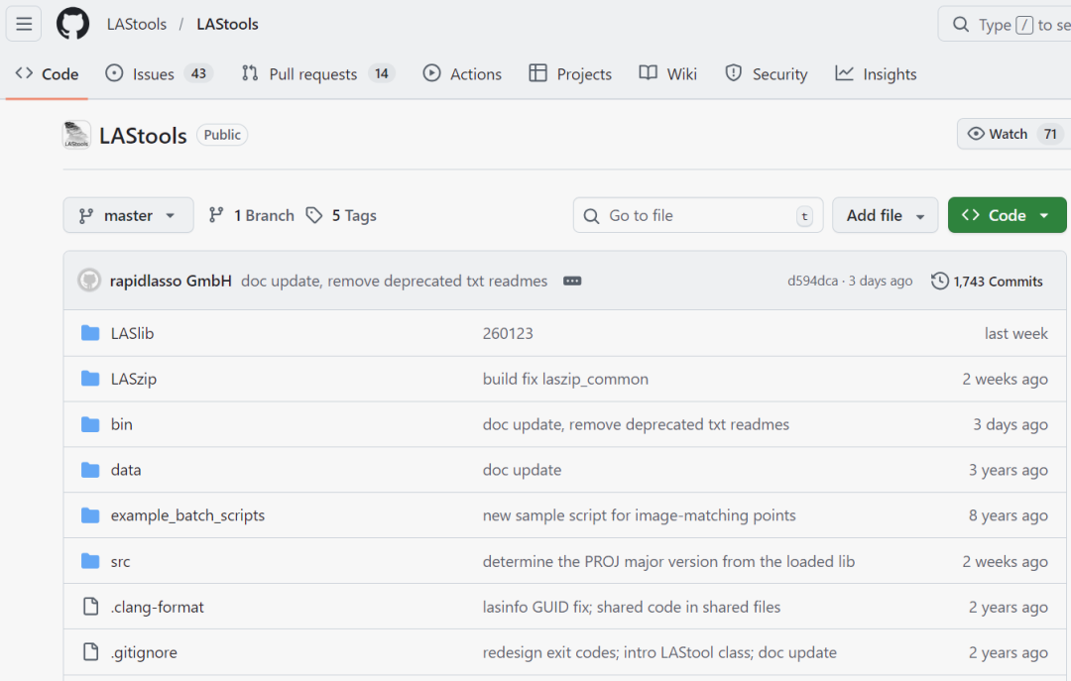1071x681 pixels.
Task: Click the top search box
Action: tap(1004, 25)
